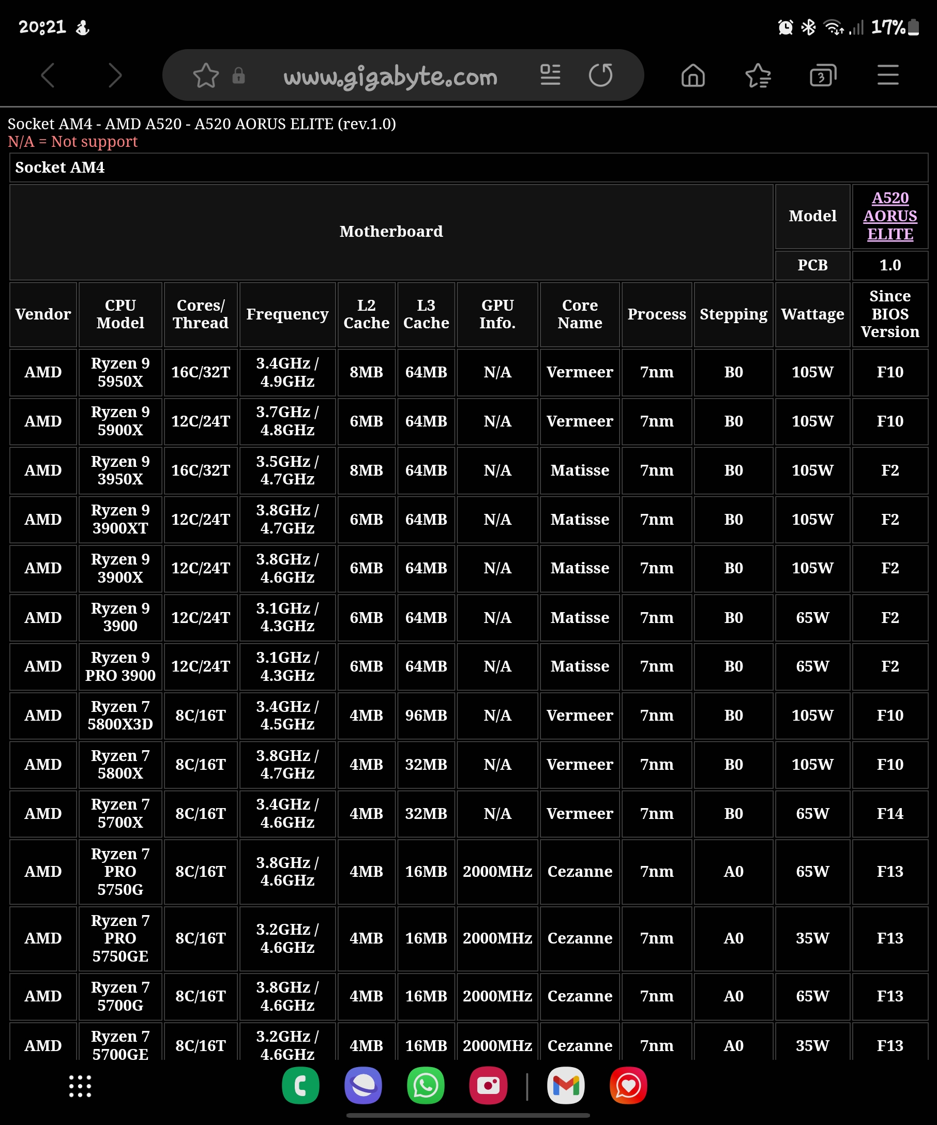Tap the battery 17% indicator
This screenshot has height=1125, width=937.
(x=895, y=27)
